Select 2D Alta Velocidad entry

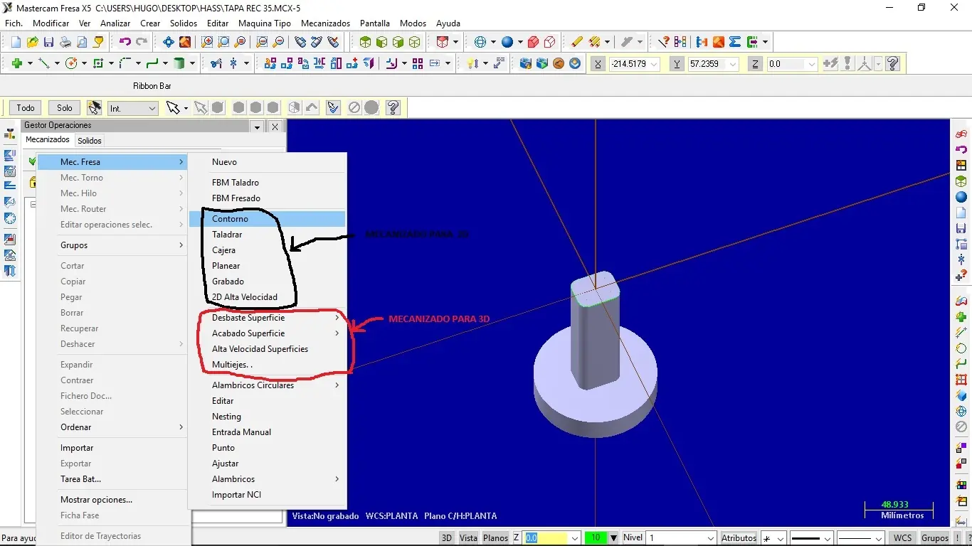tap(268, 297)
